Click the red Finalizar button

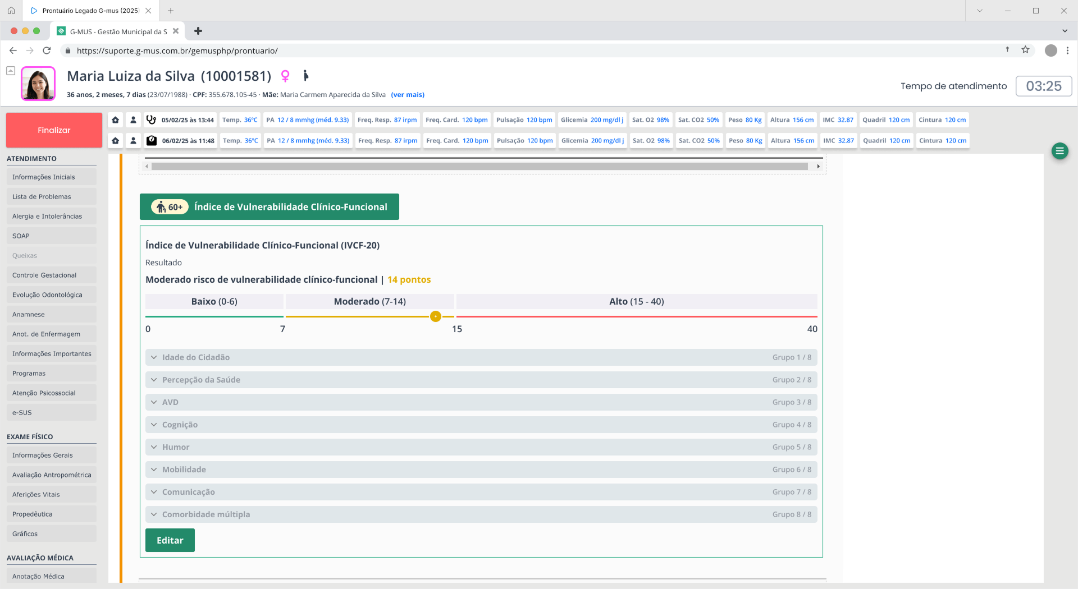[x=54, y=130]
